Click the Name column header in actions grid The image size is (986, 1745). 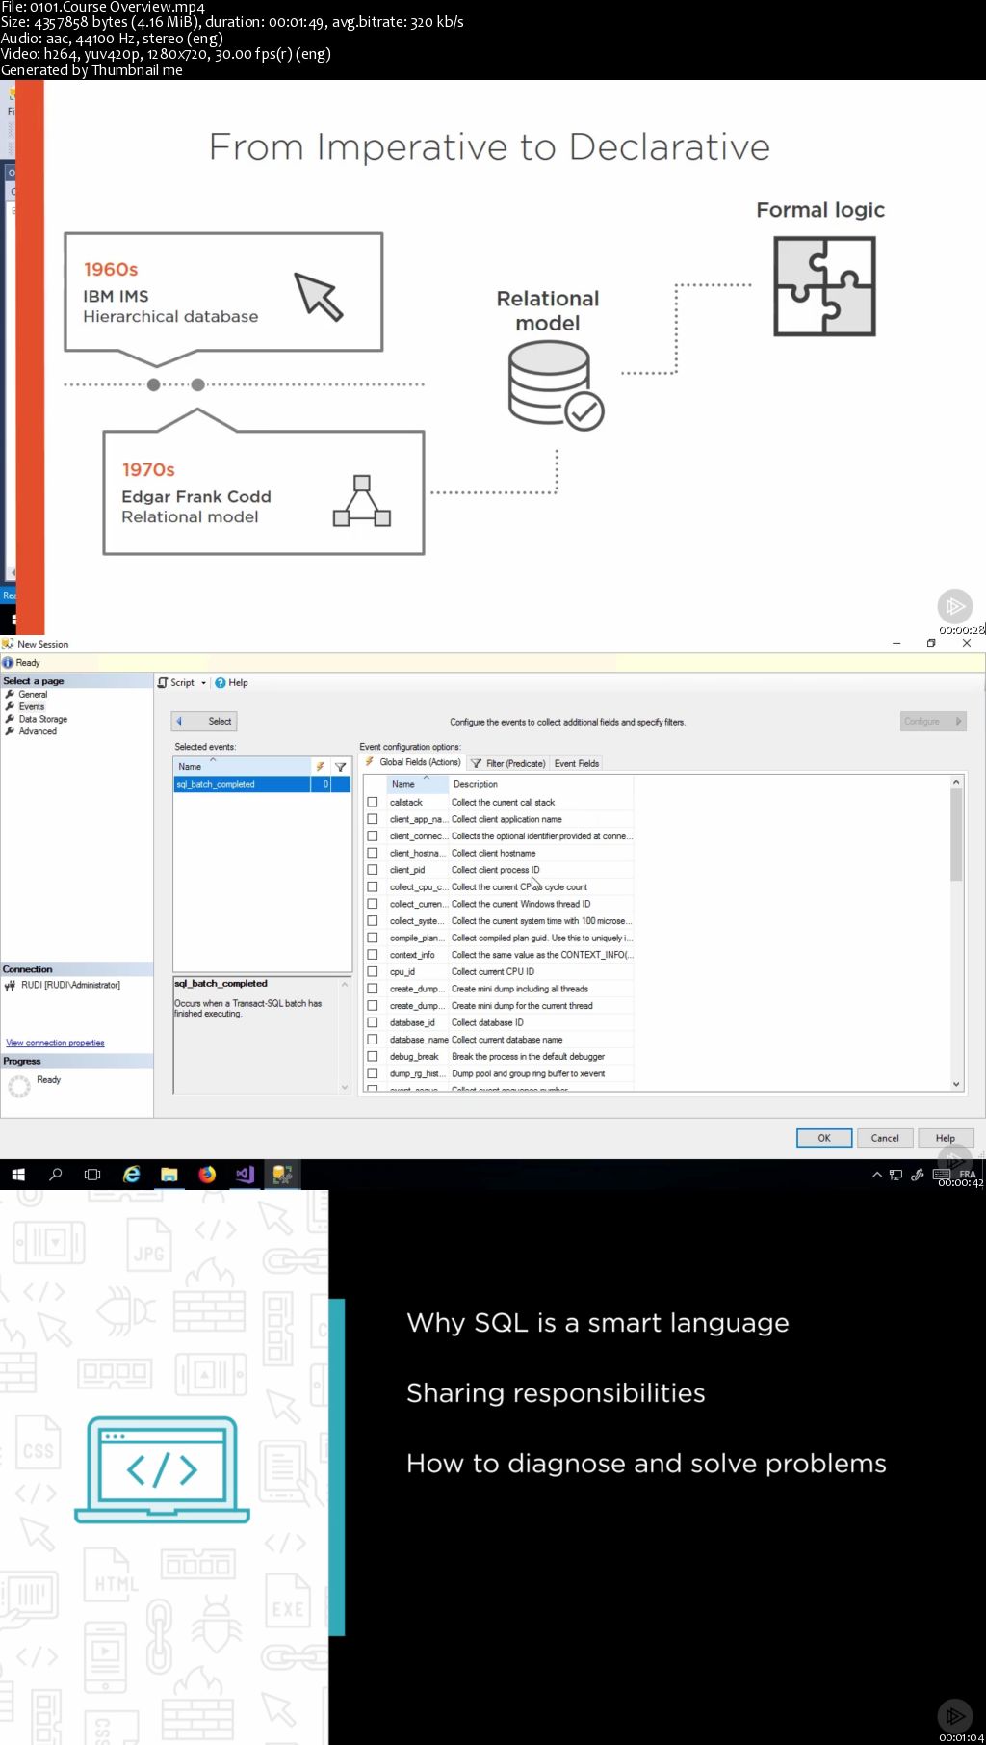point(417,784)
